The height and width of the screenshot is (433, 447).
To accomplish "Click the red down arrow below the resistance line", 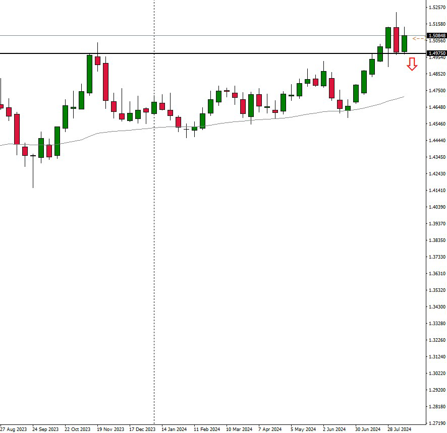I will coord(412,64).
